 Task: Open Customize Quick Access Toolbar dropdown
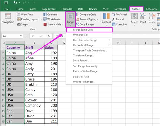coord(34,3)
